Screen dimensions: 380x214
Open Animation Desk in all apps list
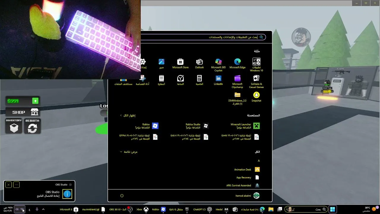click(x=247, y=169)
